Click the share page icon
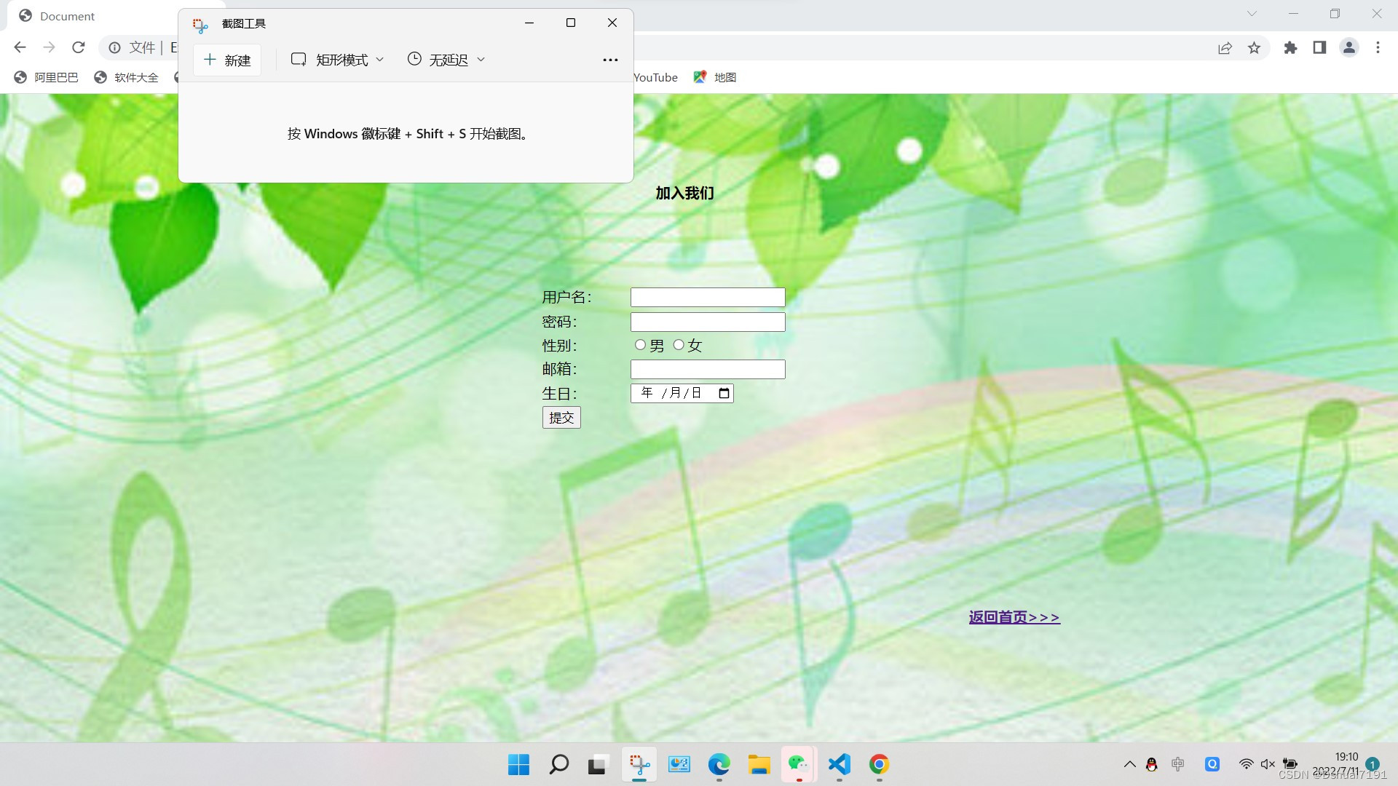This screenshot has width=1398, height=786. [x=1225, y=48]
